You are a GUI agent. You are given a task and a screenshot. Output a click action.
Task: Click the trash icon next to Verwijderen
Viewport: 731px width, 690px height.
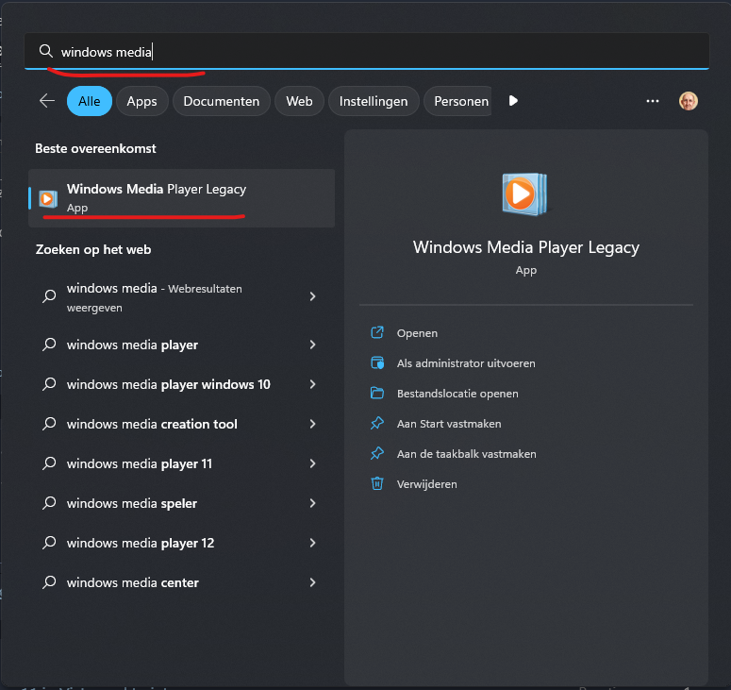pos(377,484)
